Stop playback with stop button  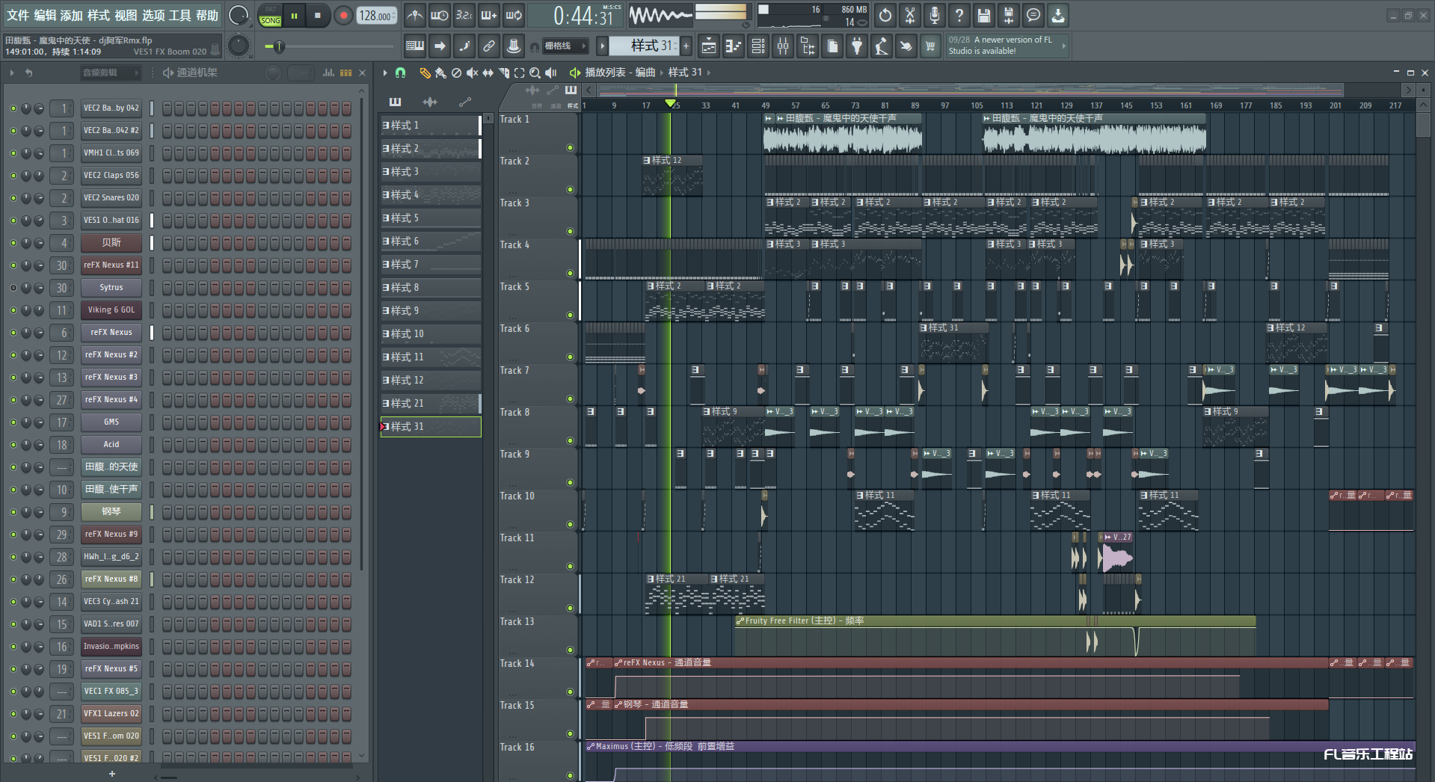pyautogui.click(x=317, y=15)
